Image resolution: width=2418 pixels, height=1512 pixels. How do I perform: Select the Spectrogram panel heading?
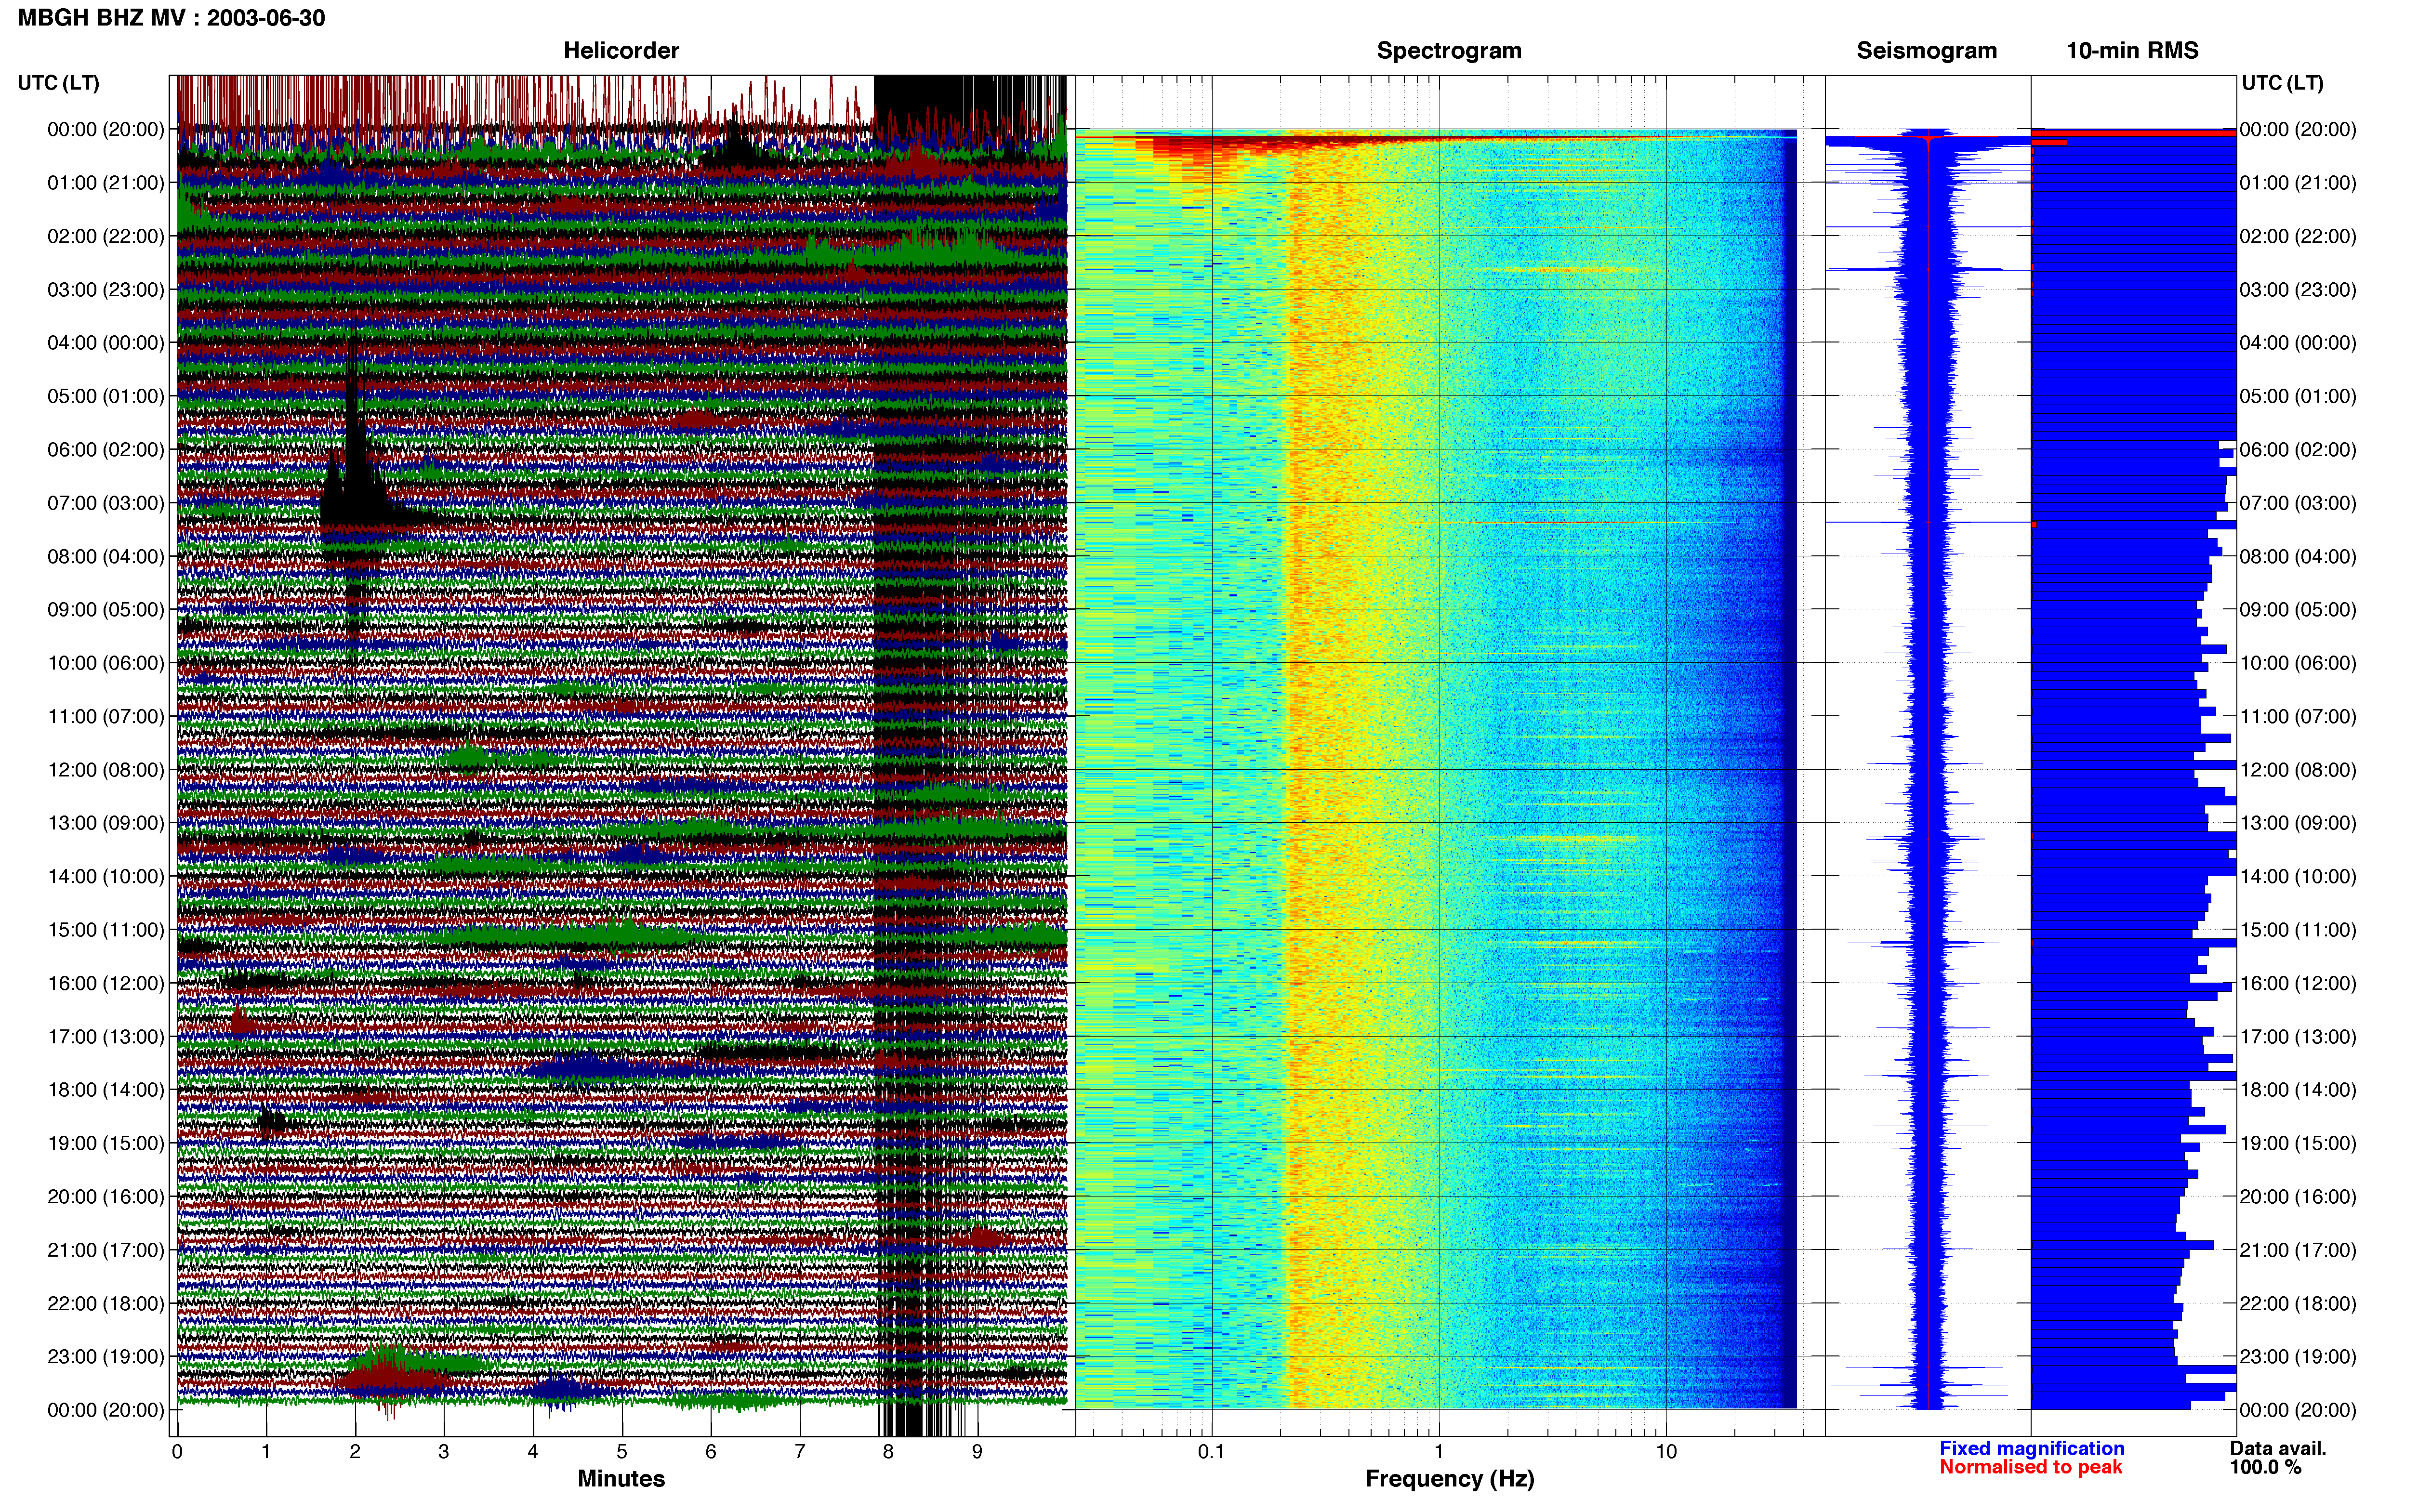click(x=1449, y=50)
